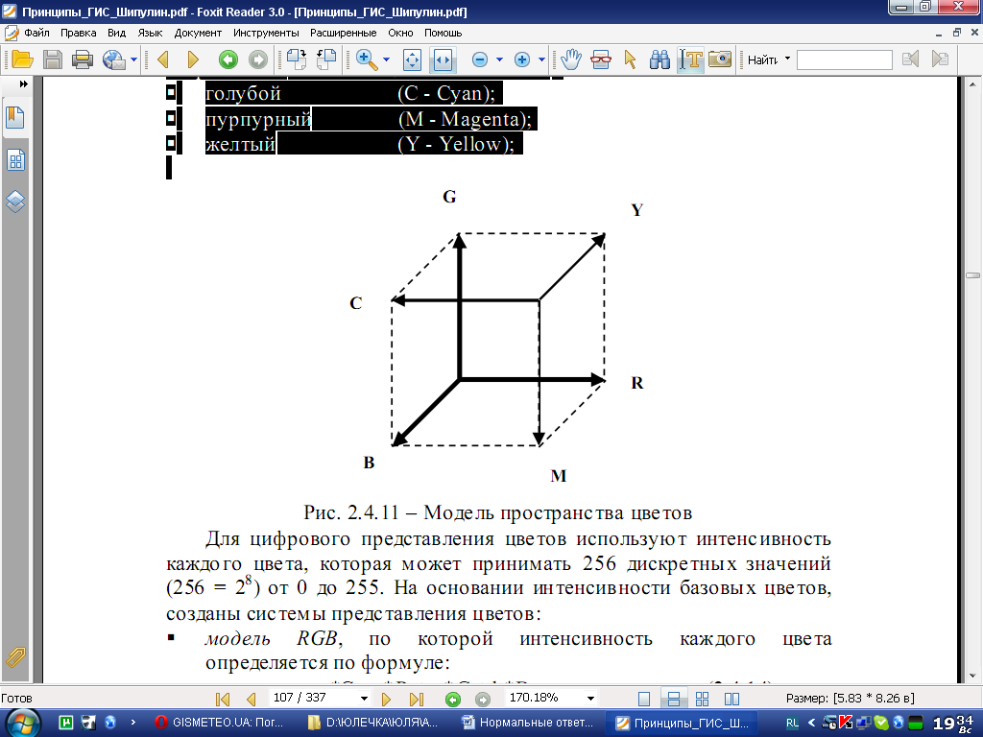Viewport: 983px width, 737px height.
Task: Print the document with the printer icon
Action: pos(83,60)
